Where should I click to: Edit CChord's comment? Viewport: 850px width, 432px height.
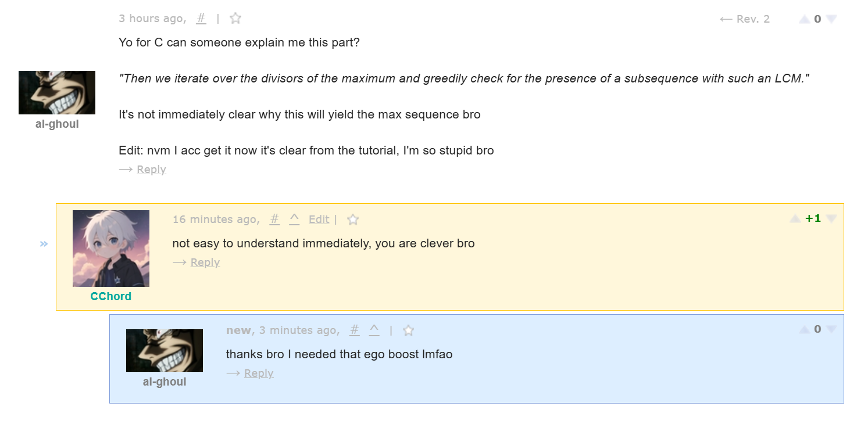tap(319, 219)
